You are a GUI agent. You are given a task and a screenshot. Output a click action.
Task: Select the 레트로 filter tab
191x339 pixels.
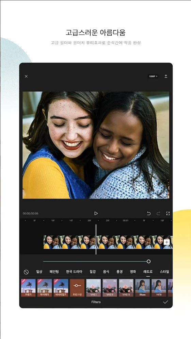coord(148,272)
